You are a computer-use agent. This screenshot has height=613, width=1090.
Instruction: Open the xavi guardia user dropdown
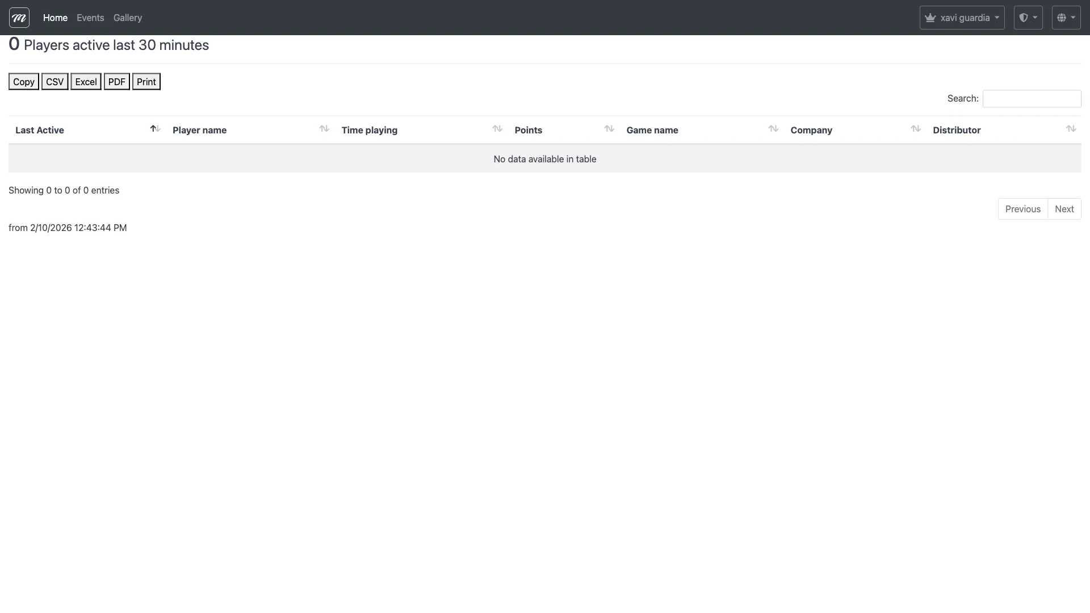(x=962, y=18)
